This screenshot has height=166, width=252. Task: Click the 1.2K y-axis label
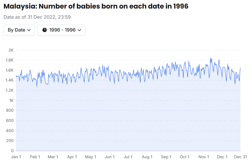point(10,90)
